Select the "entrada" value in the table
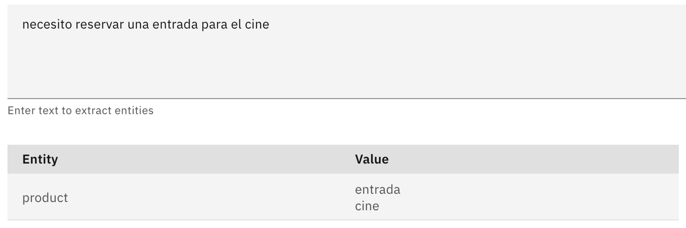Screen dimensions: 686x228 [377, 190]
